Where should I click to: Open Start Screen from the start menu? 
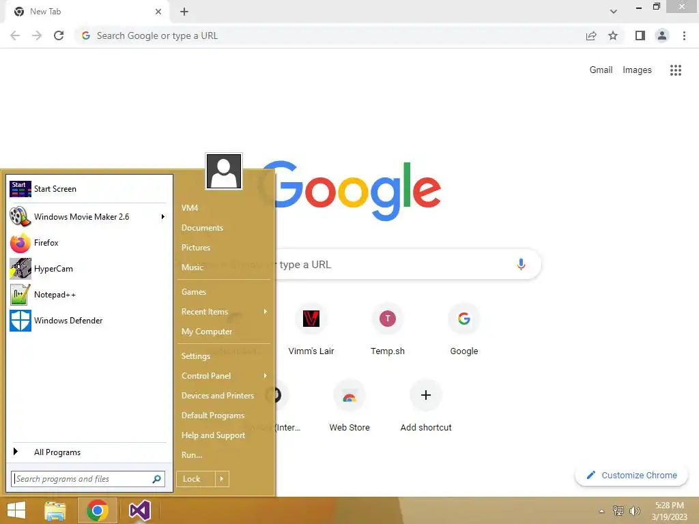pyautogui.click(x=88, y=189)
